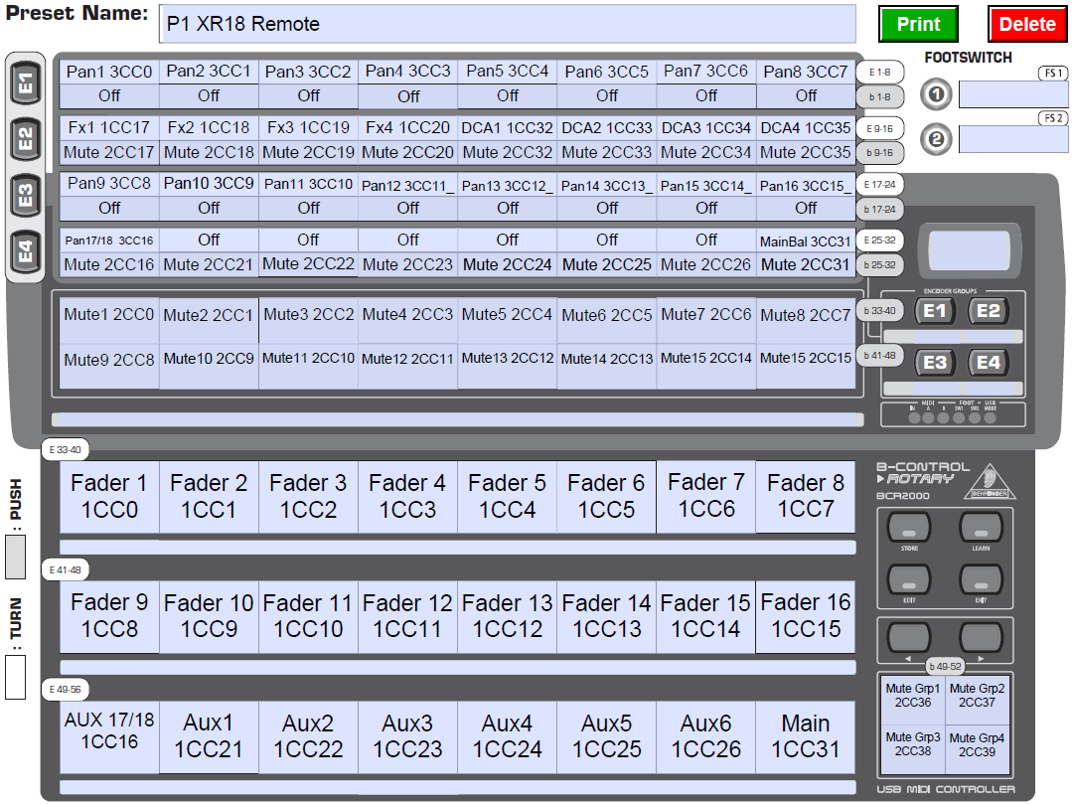The height and width of the screenshot is (804, 1075).
Task: Toggle the gray PUSH legend box
Action: (15, 557)
